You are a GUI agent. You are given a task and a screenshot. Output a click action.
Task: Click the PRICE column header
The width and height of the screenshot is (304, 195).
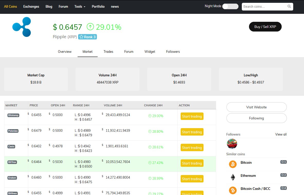point(34,105)
